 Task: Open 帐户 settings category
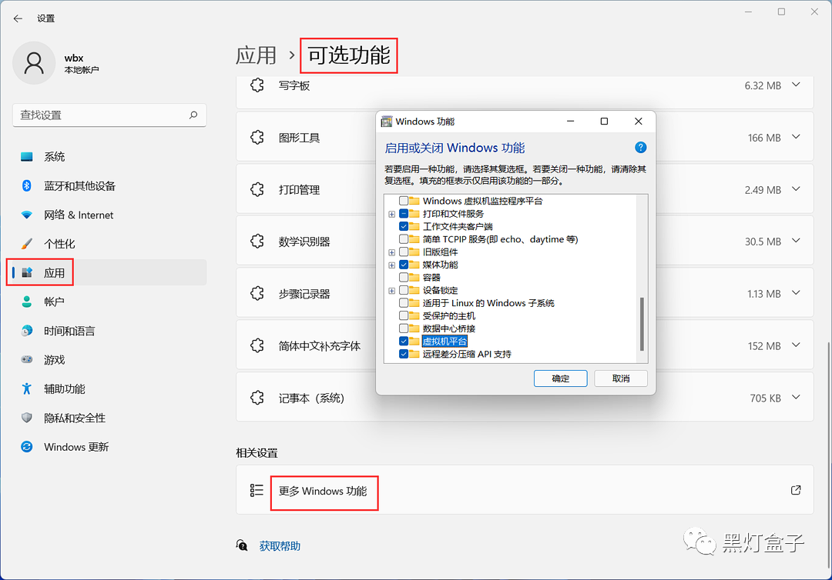(109, 302)
